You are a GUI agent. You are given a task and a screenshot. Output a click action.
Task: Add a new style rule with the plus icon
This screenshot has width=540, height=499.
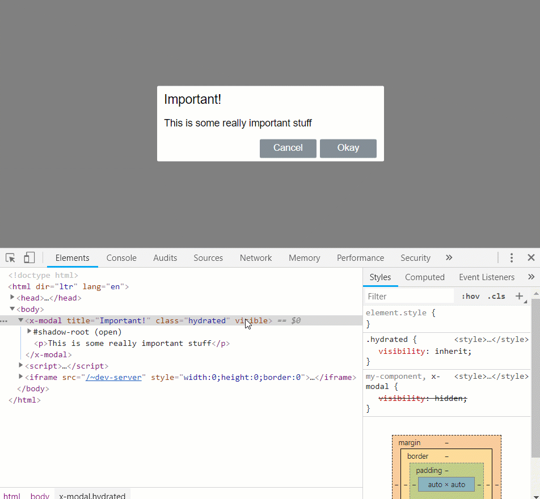(520, 296)
